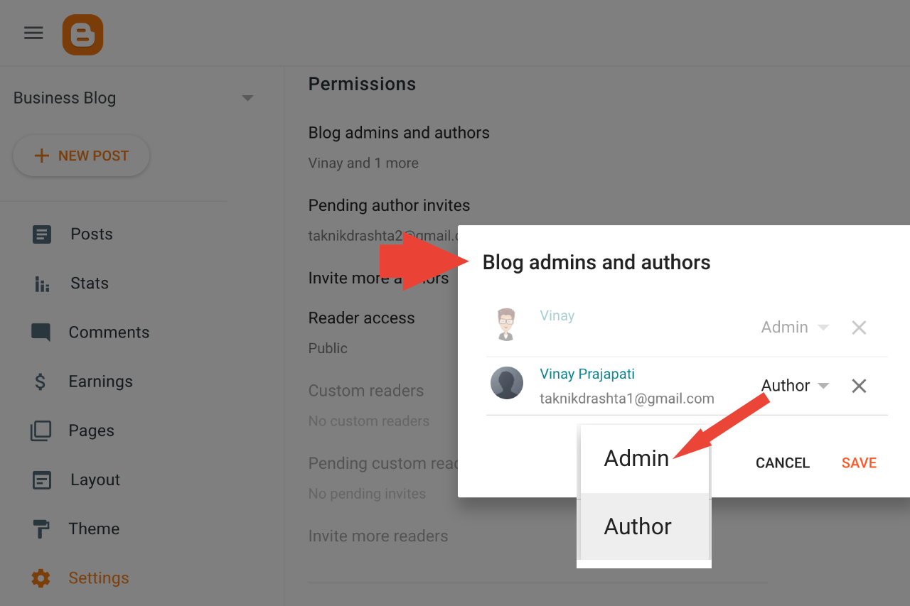910x606 pixels.
Task: Open the Stats bar chart icon
Action: tap(42, 283)
